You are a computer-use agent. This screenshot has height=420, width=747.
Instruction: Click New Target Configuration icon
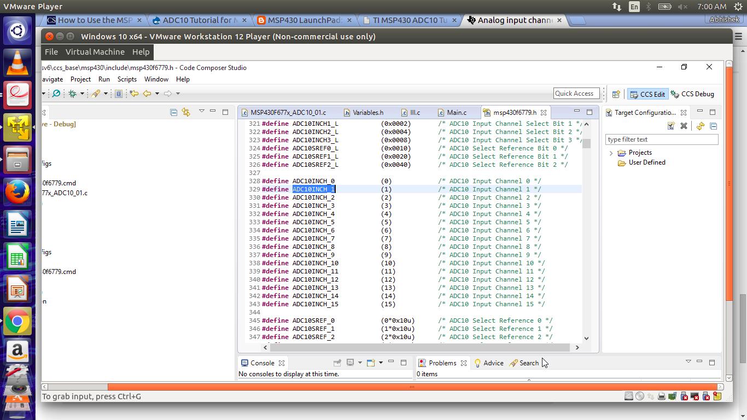671,126
